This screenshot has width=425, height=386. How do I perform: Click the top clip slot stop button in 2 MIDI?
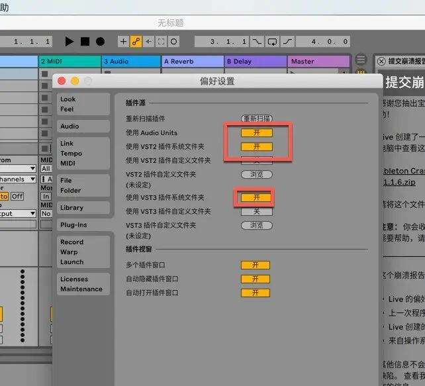45,73
